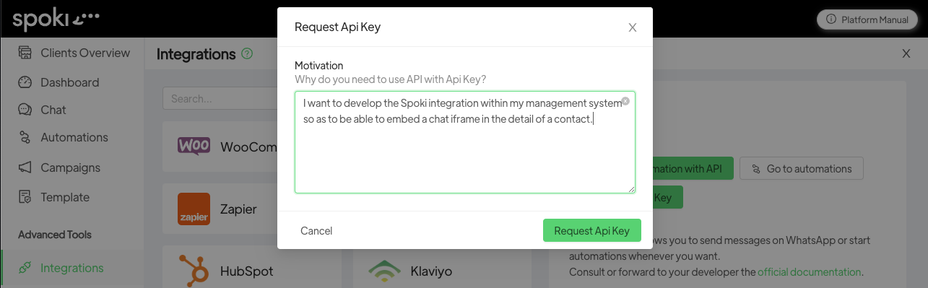Click the green Request Api Key button
928x288 pixels.
coord(591,231)
